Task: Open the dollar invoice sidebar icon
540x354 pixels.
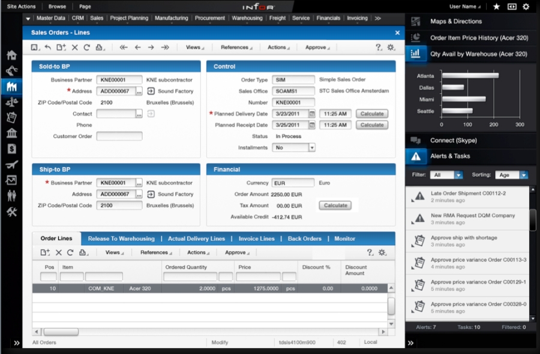Action: point(11,149)
